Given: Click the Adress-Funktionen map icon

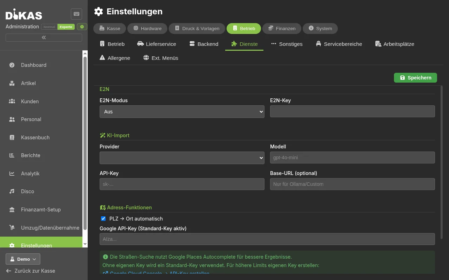Looking at the screenshot, I should (x=102, y=208).
